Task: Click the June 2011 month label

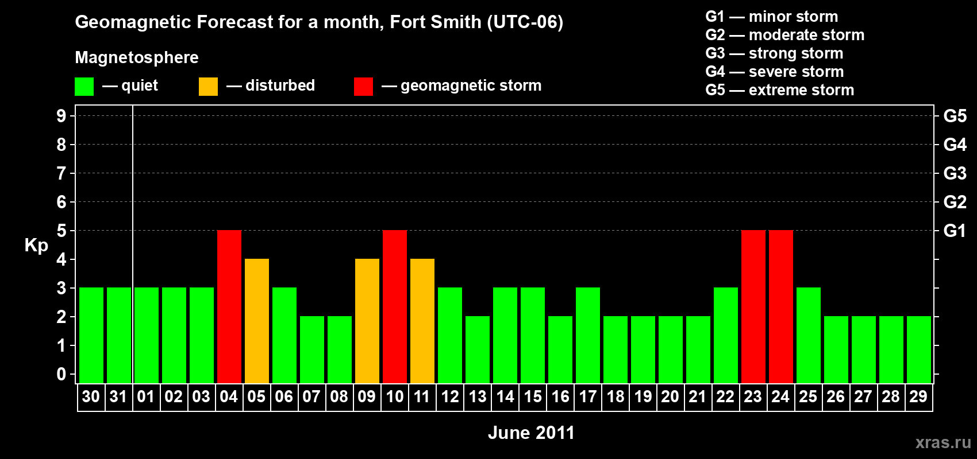Action: 531,433
